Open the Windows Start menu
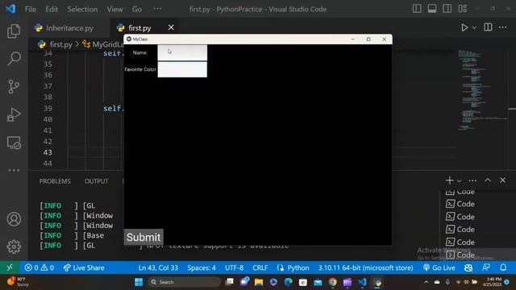The width and height of the screenshot is (516, 290). 139,282
